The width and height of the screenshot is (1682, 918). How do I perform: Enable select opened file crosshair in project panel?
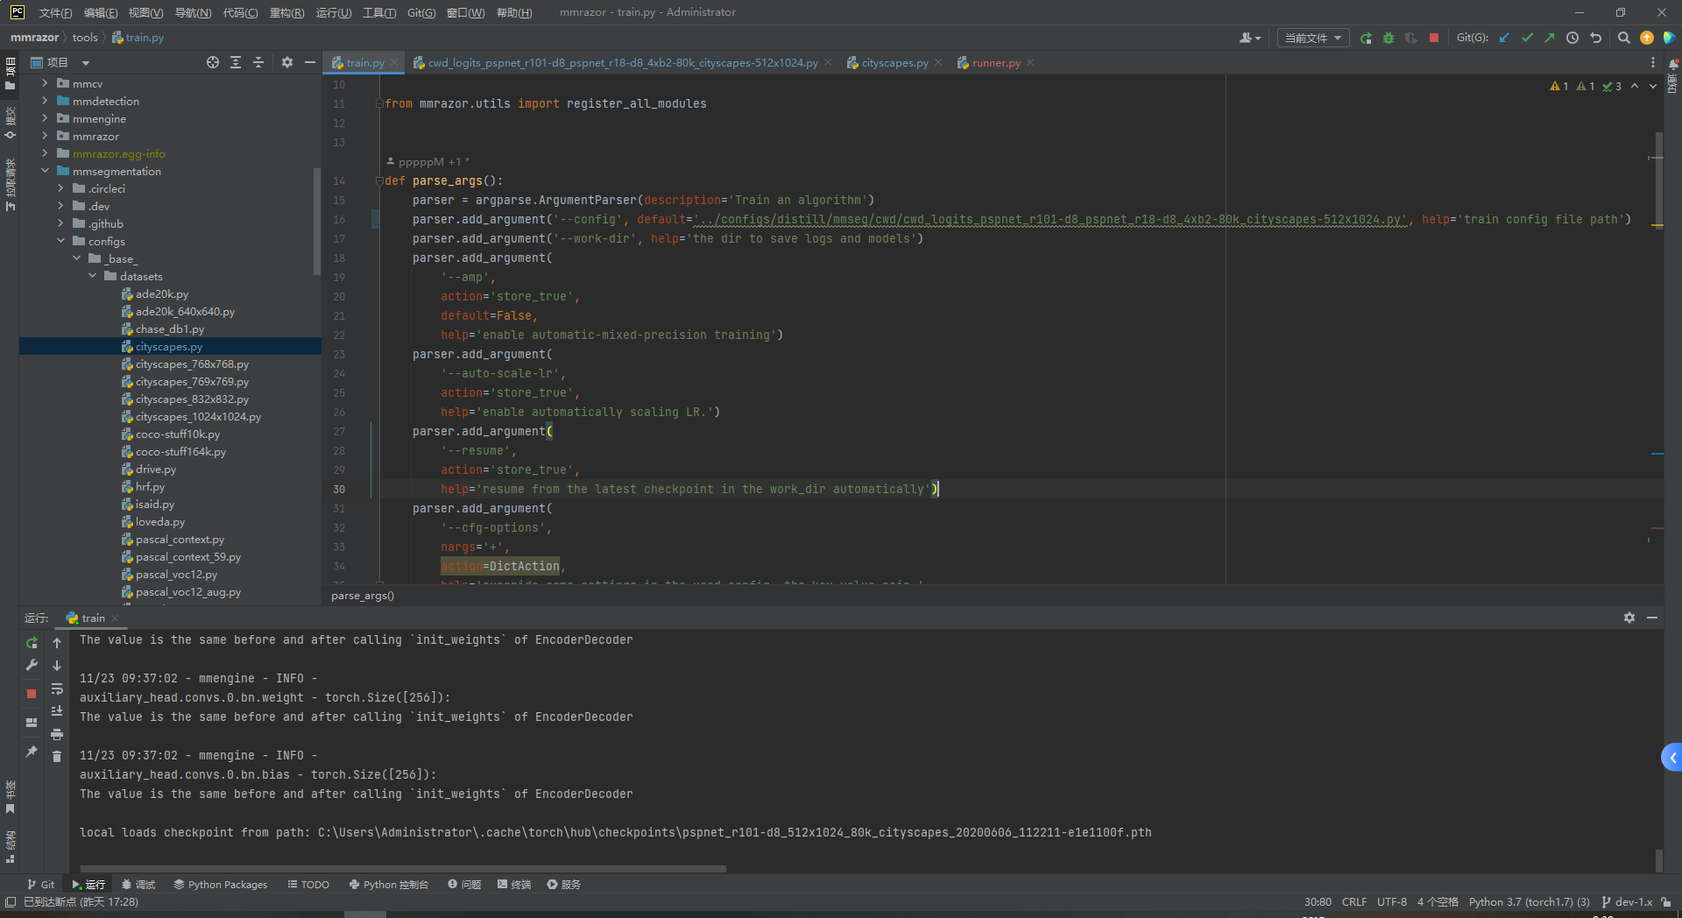click(x=212, y=62)
